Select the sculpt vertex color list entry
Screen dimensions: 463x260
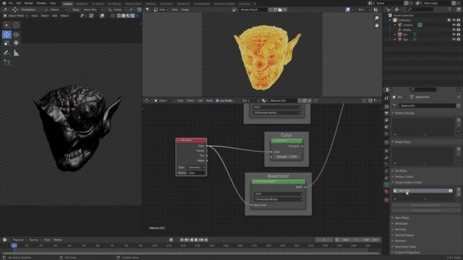(x=422, y=191)
